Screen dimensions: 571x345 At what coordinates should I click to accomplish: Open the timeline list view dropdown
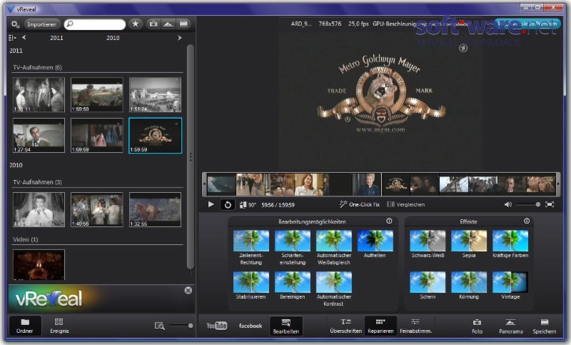(x=12, y=38)
